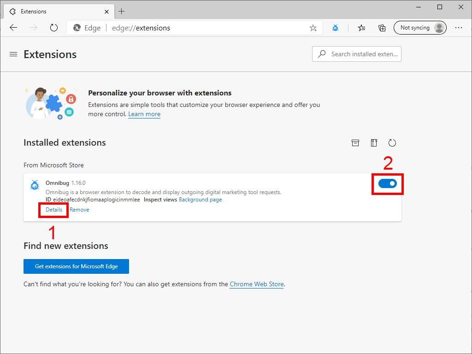Go back with the back arrow
The image size is (472, 354).
13,28
